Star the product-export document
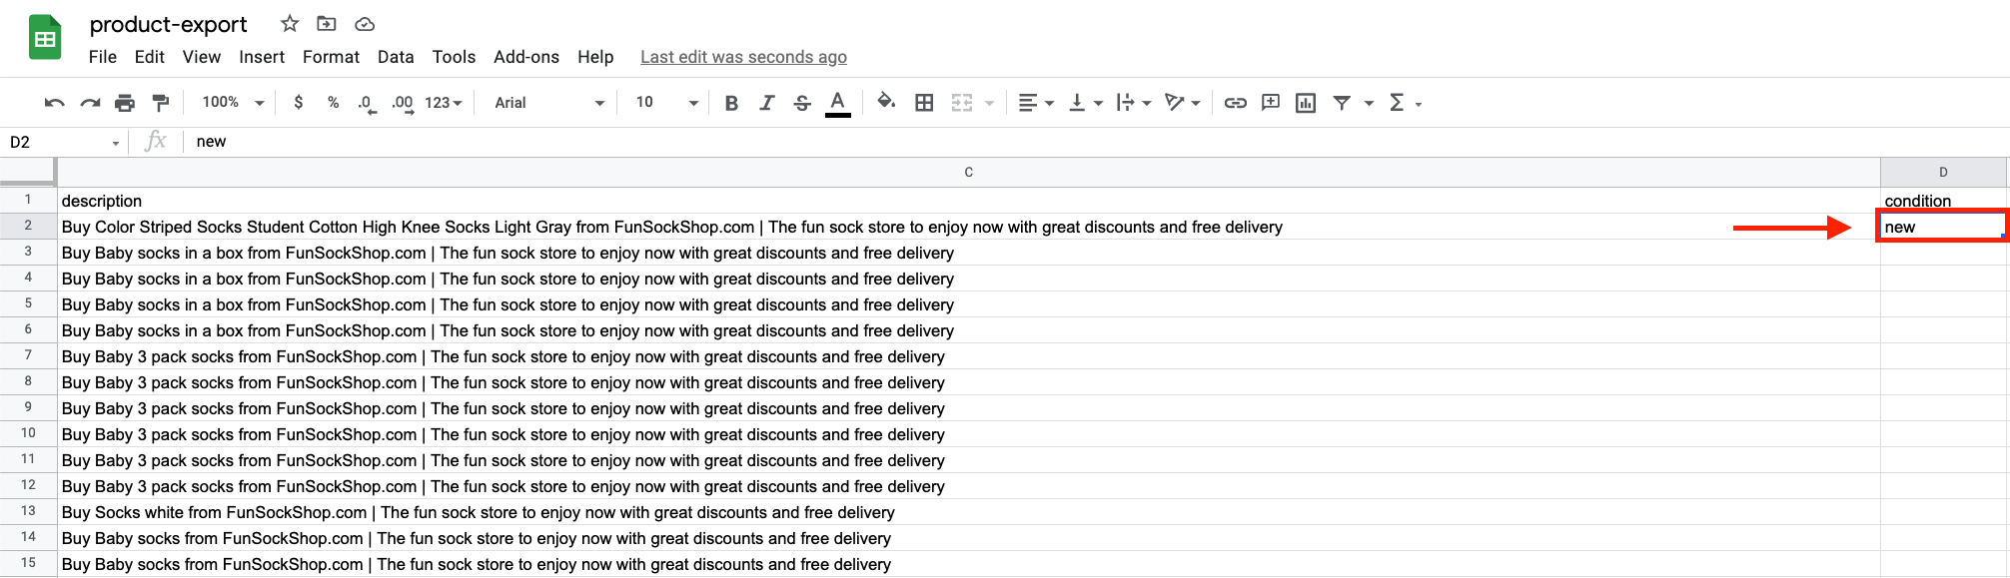 [290, 23]
